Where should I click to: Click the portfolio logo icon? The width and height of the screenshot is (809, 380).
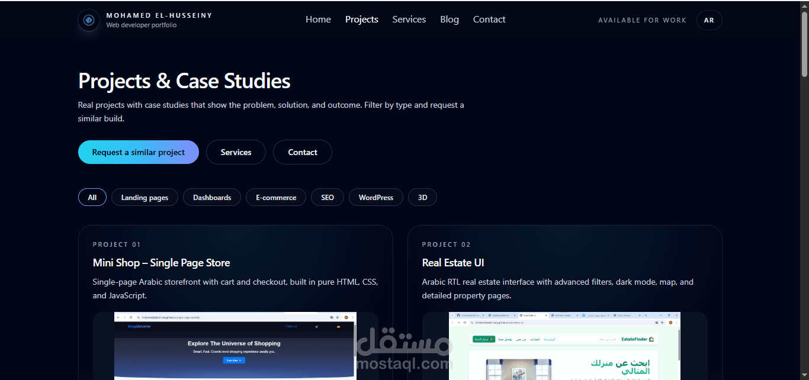coord(89,20)
